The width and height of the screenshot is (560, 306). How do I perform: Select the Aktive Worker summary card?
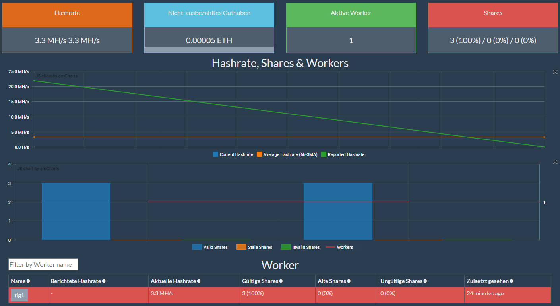click(351, 28)
